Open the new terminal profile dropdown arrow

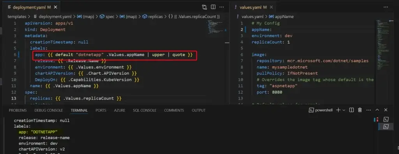344,110
